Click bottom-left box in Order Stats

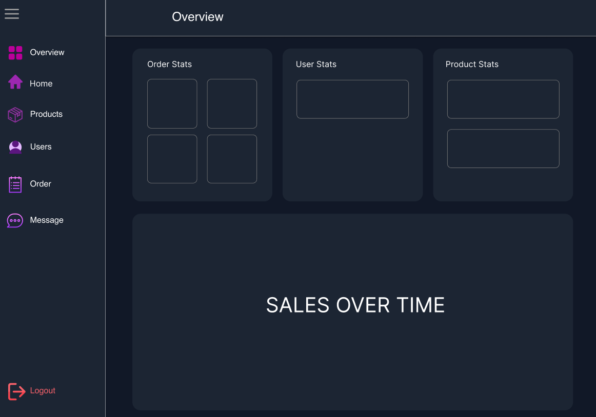[172, 159]
